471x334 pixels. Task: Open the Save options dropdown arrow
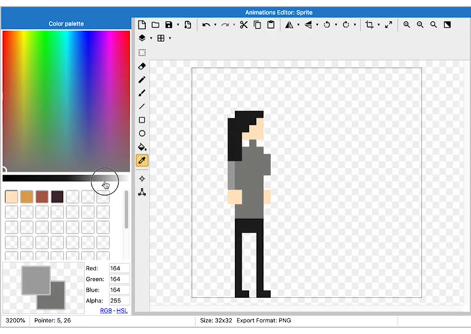point(178,25)
